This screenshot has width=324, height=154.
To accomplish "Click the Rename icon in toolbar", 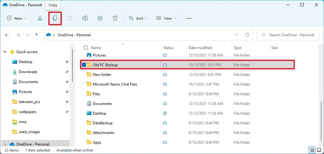I will [85, 18].
